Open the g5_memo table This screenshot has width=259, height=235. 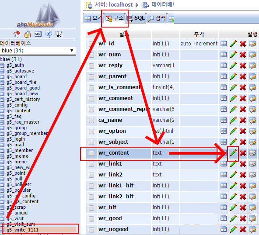(x=17, y=156)
